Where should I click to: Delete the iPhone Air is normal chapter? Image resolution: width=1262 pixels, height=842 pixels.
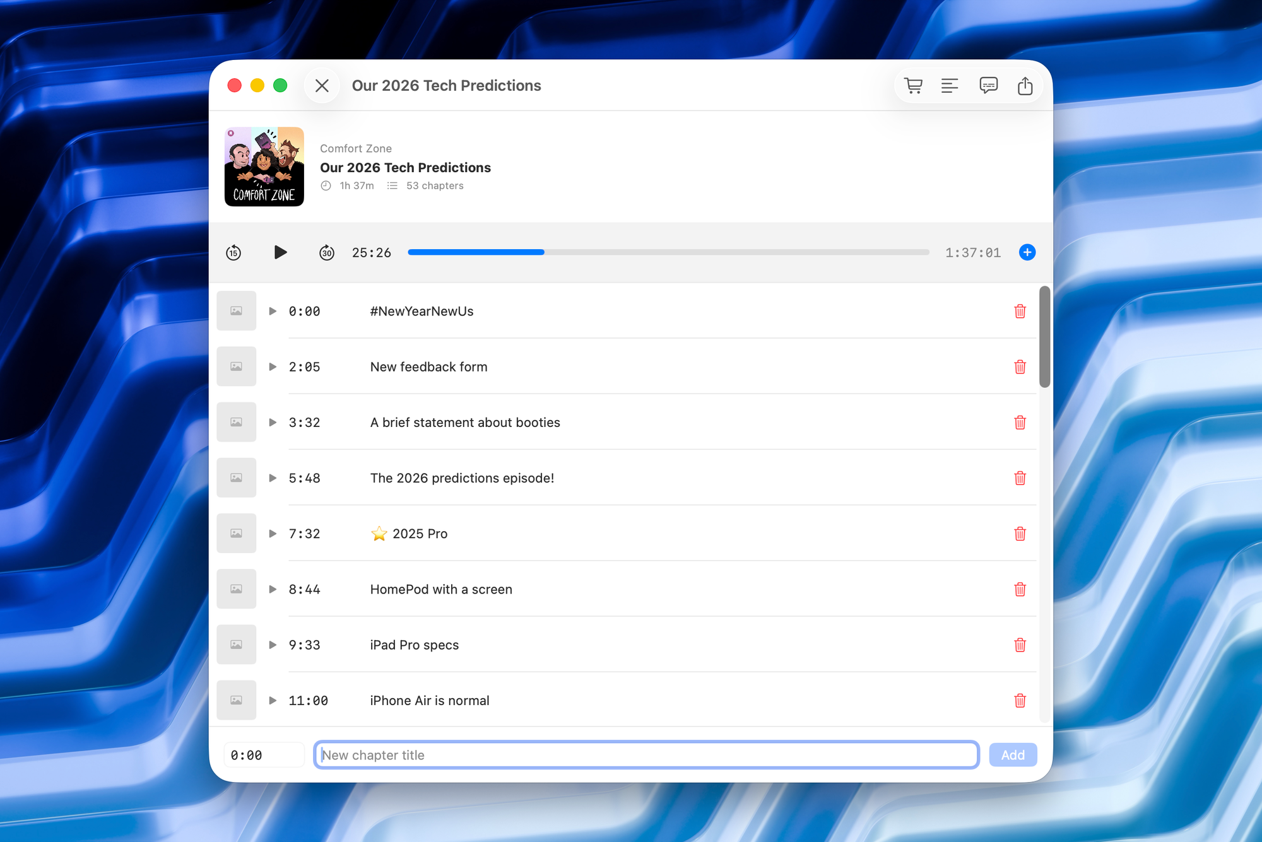tap(1020, 700)
